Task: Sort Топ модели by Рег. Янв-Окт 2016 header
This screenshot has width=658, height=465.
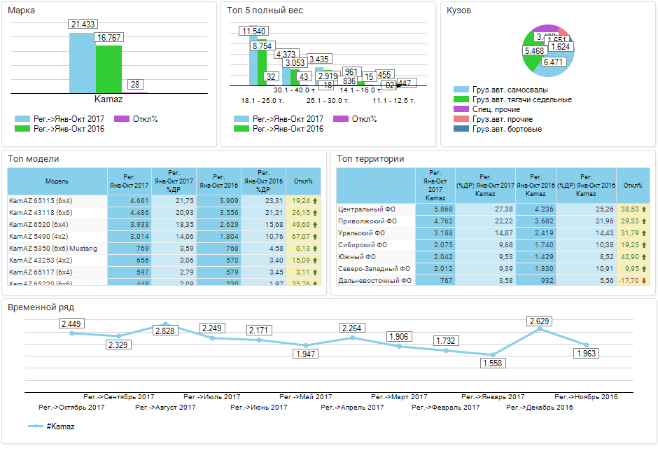Action: tap(218, 181)
